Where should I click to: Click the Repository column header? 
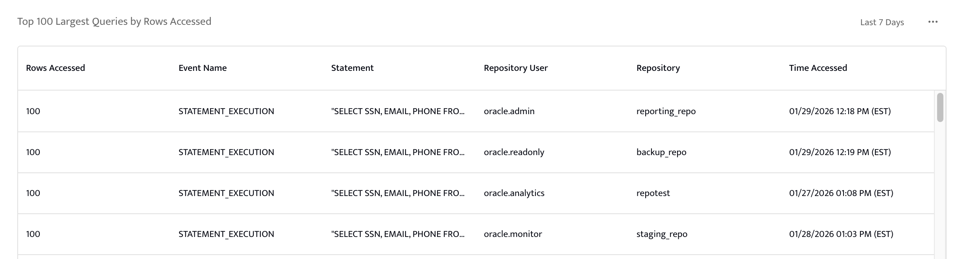(x=658, y=68)
